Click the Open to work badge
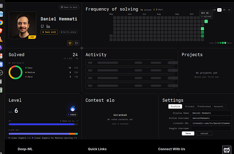The height and width of the screenshot is (154, 234). click(x=69, y=7)
